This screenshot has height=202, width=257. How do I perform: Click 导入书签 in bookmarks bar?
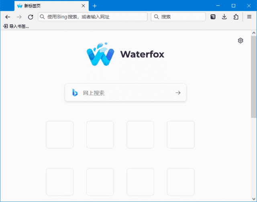[16, 26]
